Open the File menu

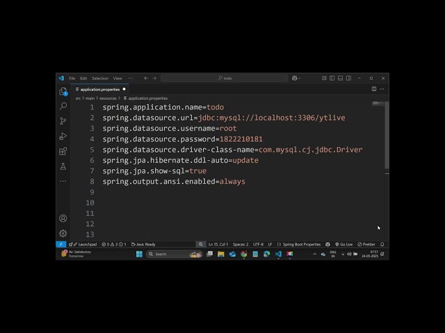72,78
